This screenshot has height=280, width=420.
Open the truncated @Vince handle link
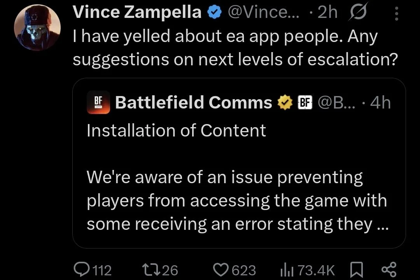(263, 13)
